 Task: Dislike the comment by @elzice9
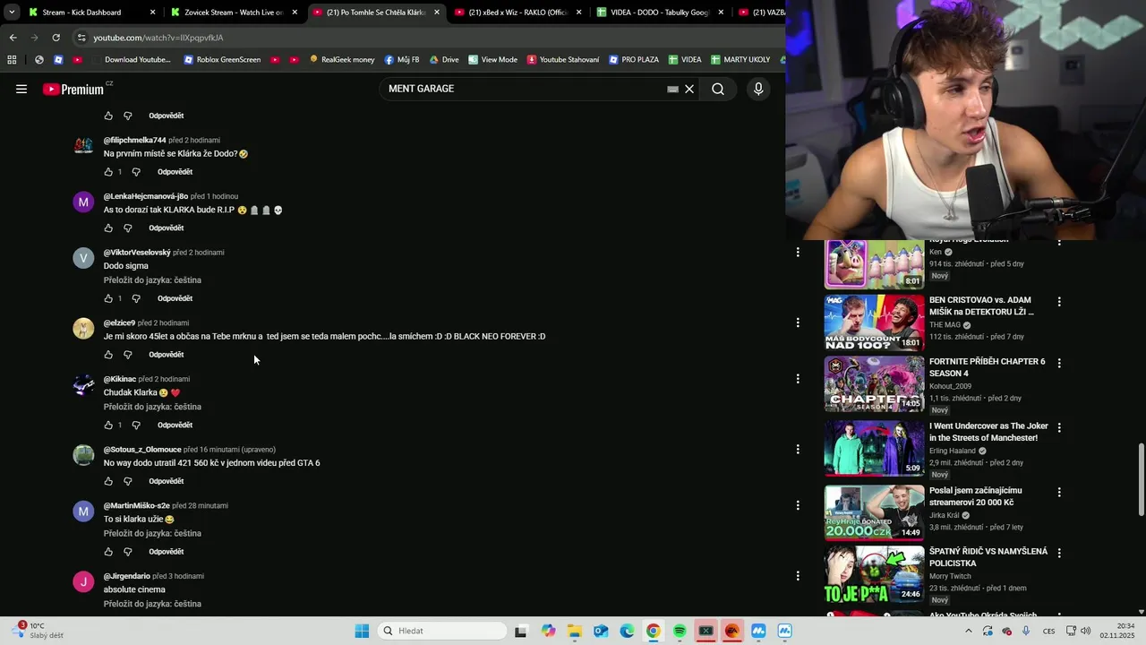(x=127, y=355)
